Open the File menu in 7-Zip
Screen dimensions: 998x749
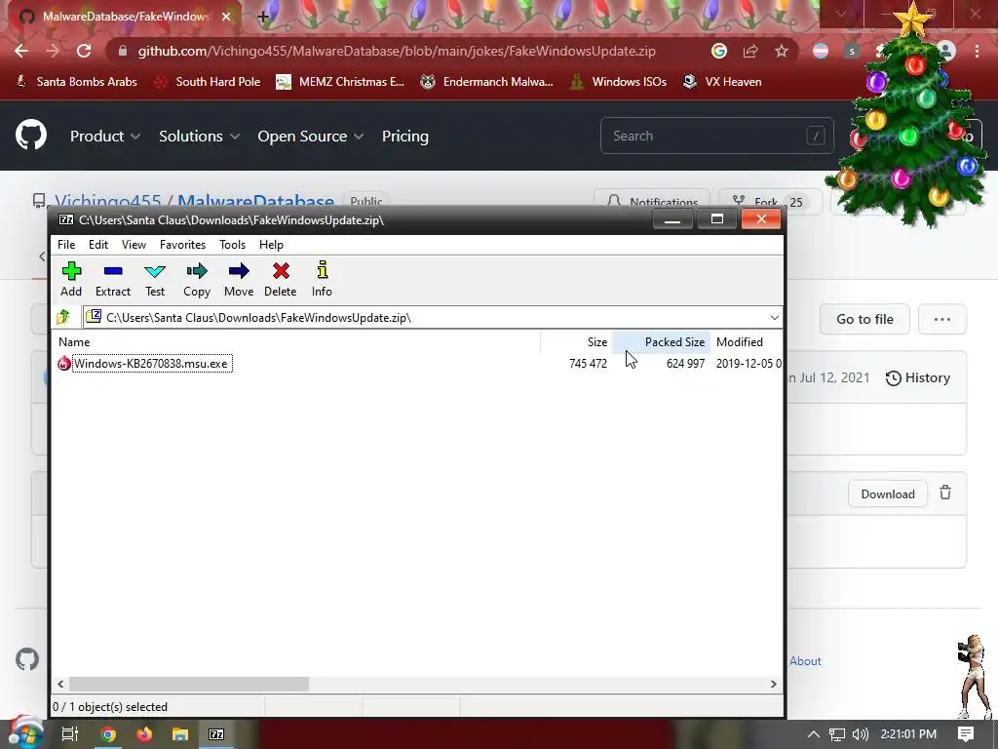pos(66,245)
